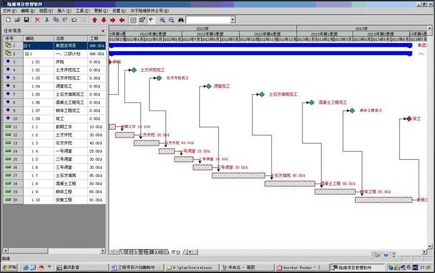435x273 pixels.
Task: Switch to 未命名 - 画图 taskbar window
Action: (x=246, y=267)
